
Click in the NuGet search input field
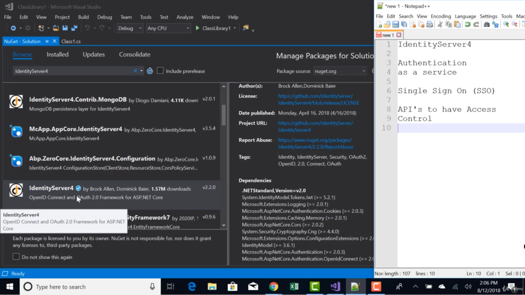click(73, 71)
